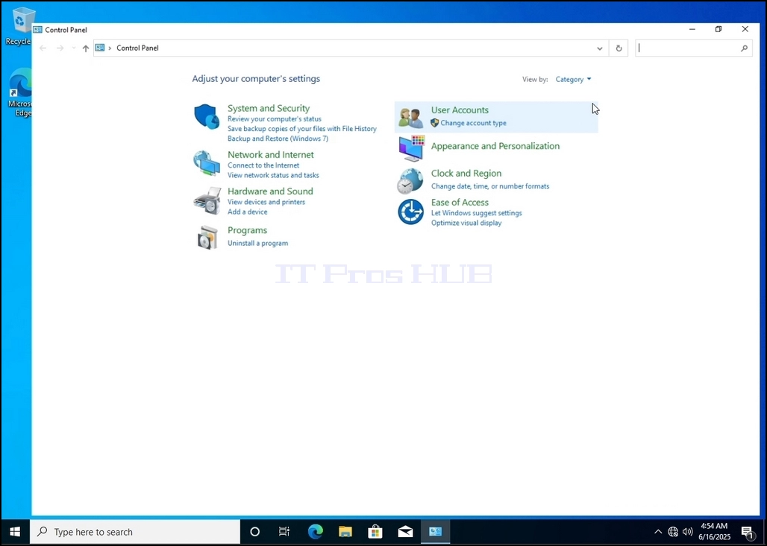Click the Network and Internet globe icon
The image size is (767, 546).
pyautogui.click(x=207, y=163)
